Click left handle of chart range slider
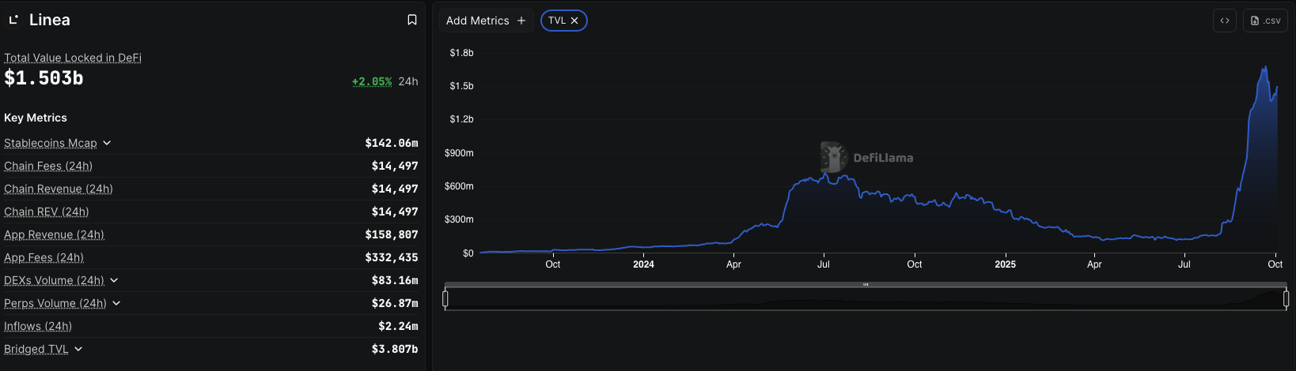Image resolution: width=1296 pixels, height=371 pixels. pyautogui.click(x=445, y=298)
